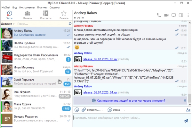
Task: Open the Фраза dropdown arrow
Action: (125, 110)
